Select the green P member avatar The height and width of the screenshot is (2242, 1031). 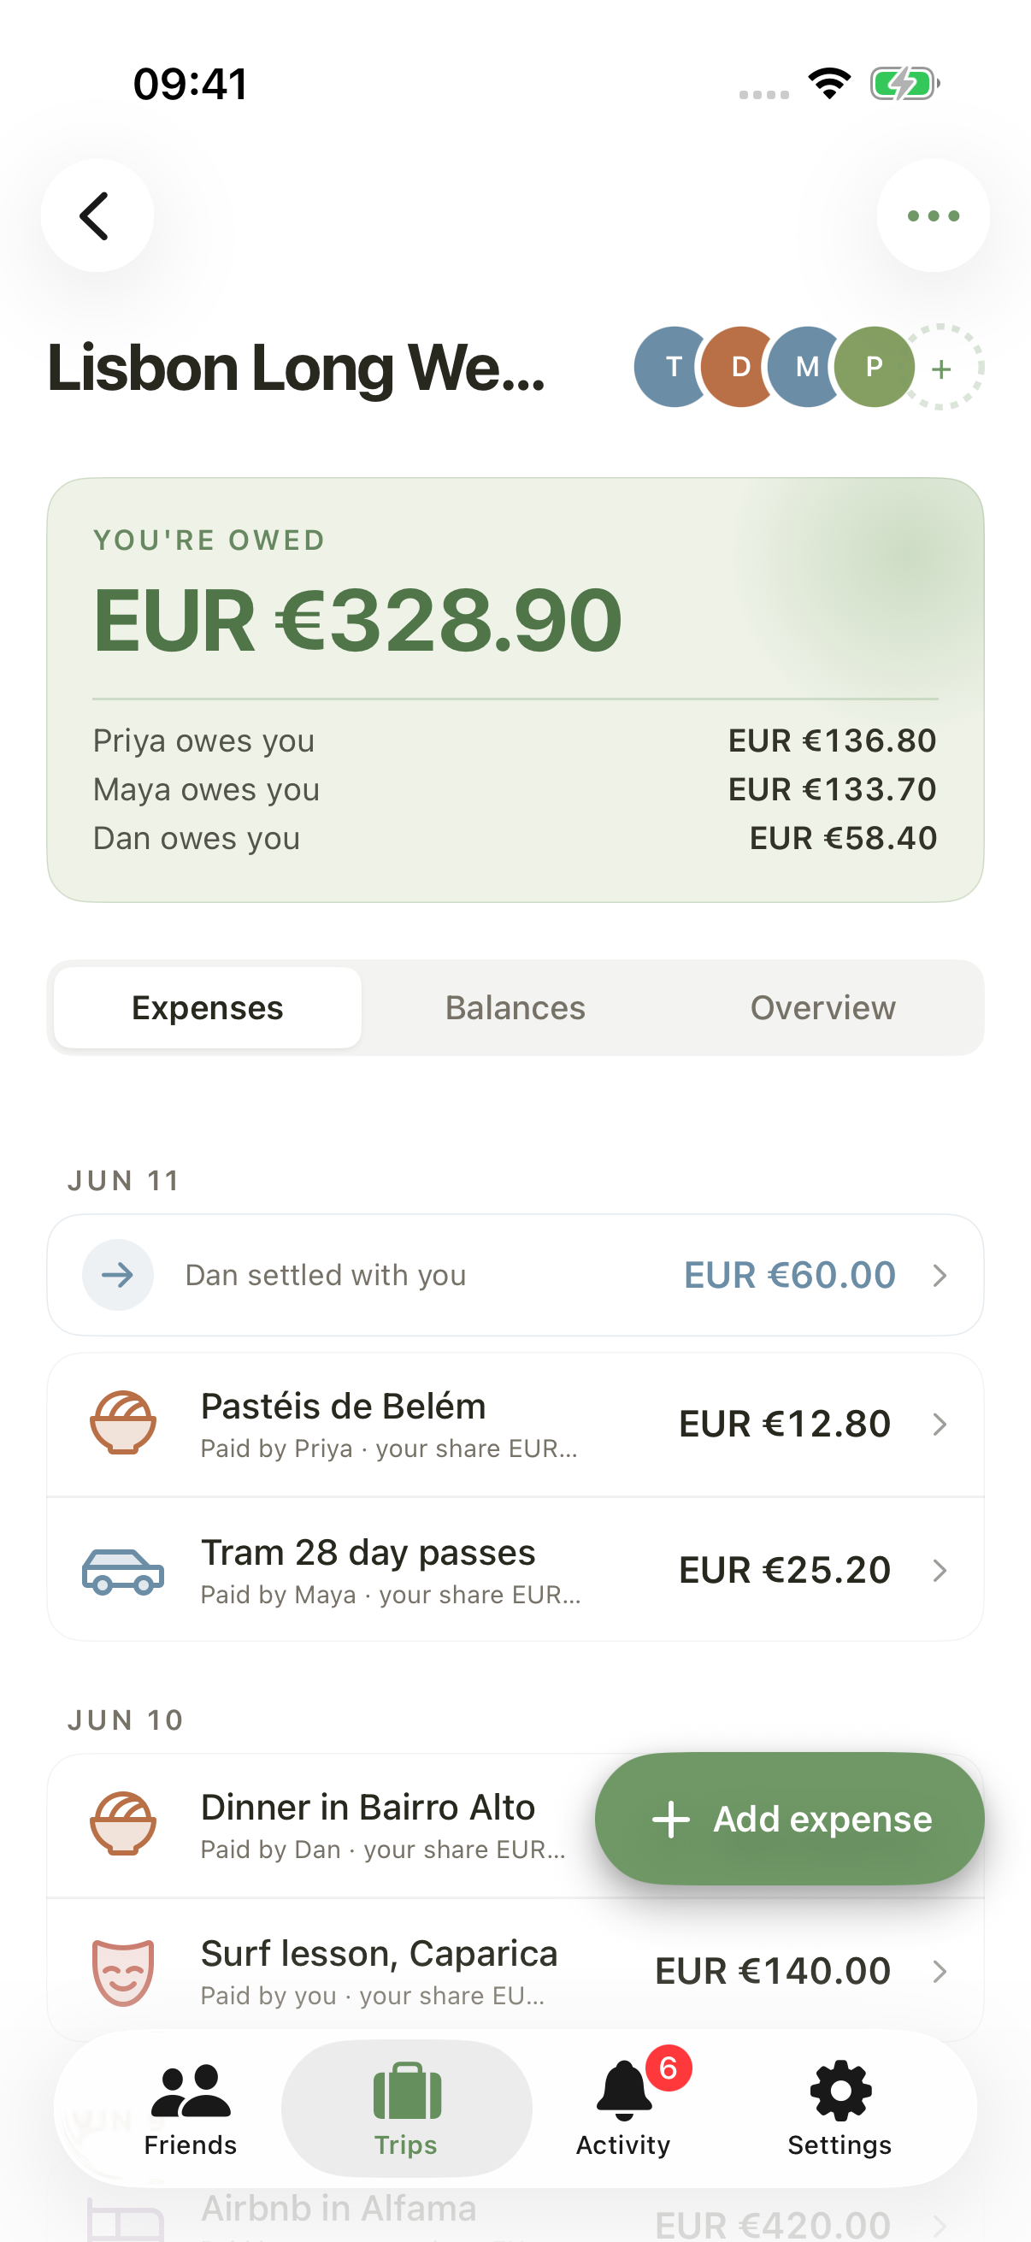874,368
